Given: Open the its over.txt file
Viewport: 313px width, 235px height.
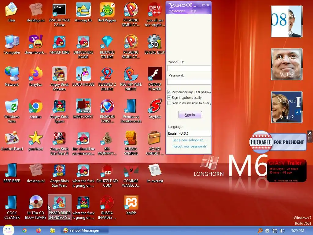Looking at the screenshot, I should (155, 173).
